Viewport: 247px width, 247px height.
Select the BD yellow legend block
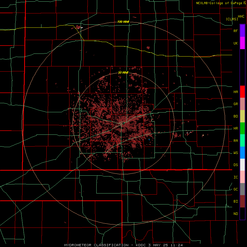(x=242, y=116)
